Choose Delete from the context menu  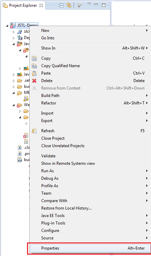tap(90, 81)
